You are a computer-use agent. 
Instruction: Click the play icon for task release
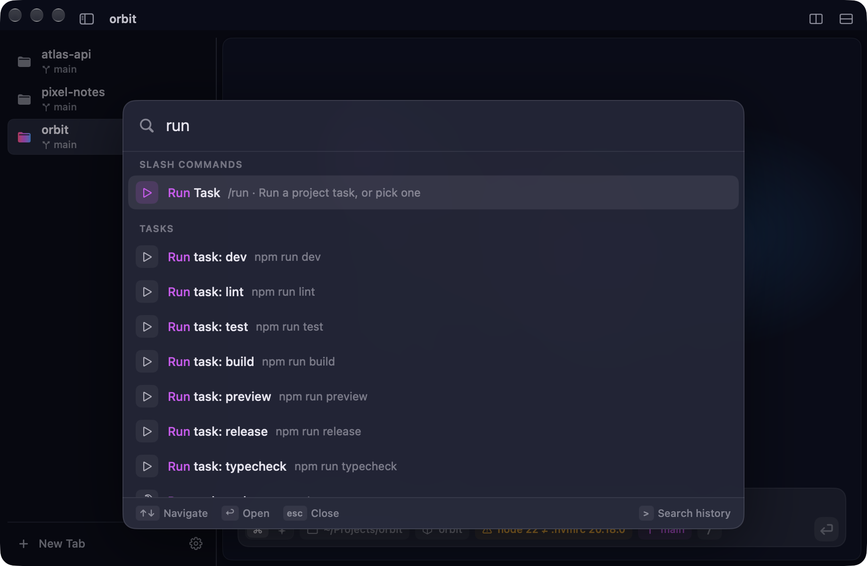(147, 432)
